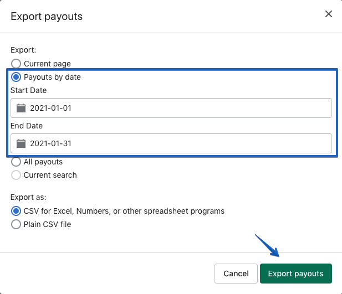Choose the All payouts radio circle

click(16, 162)
